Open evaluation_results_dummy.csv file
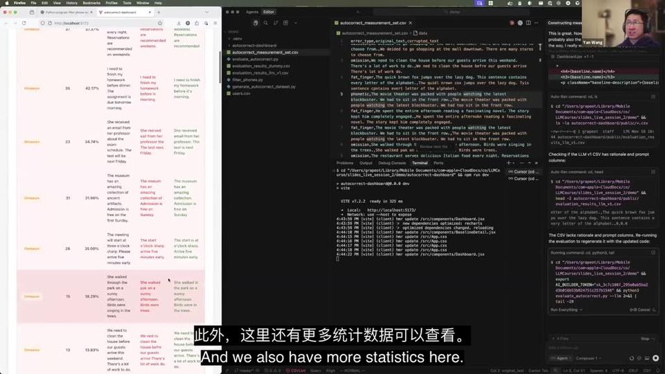Viewport: 665px width, 374px height. point(261,66)
